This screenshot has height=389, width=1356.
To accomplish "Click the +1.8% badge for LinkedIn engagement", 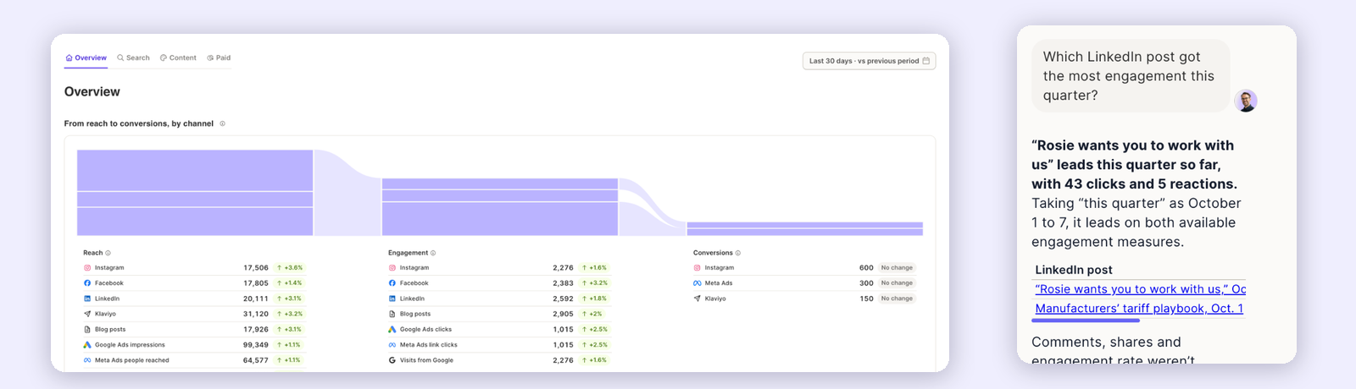I will (595, 299).
